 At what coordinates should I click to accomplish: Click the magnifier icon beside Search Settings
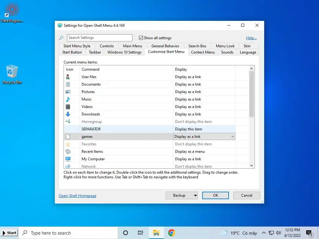[x=61, y=38]
